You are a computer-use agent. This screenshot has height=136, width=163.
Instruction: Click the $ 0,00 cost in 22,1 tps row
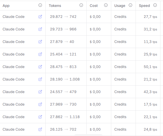(95, 117)
